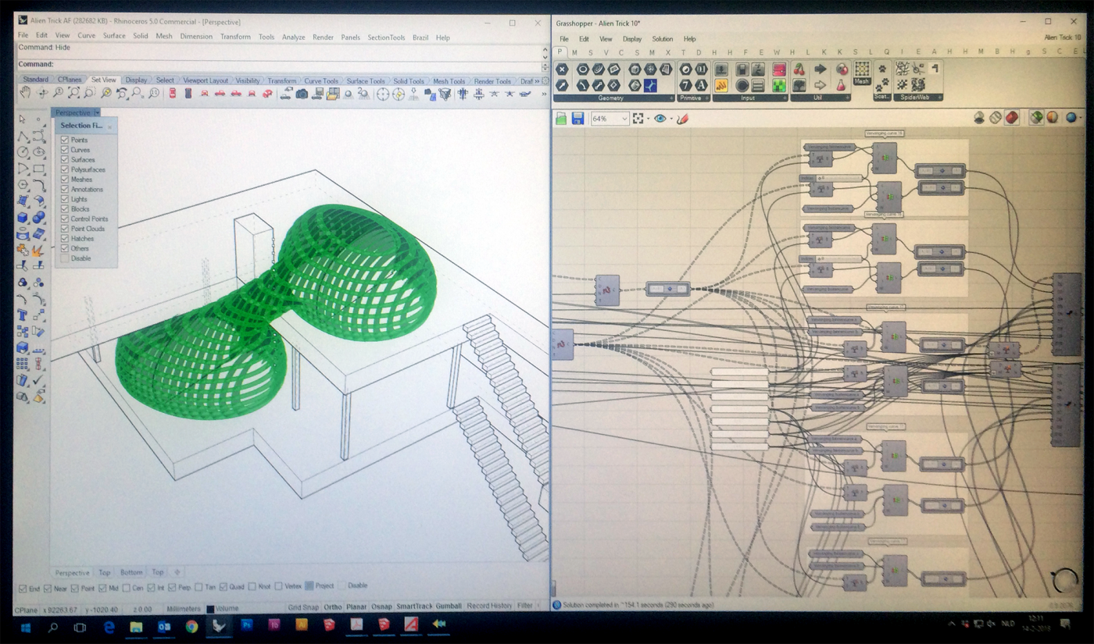Click the sketch pen icon in Grasshopper toolbar

pyautogui.click(x=681, y=119)
